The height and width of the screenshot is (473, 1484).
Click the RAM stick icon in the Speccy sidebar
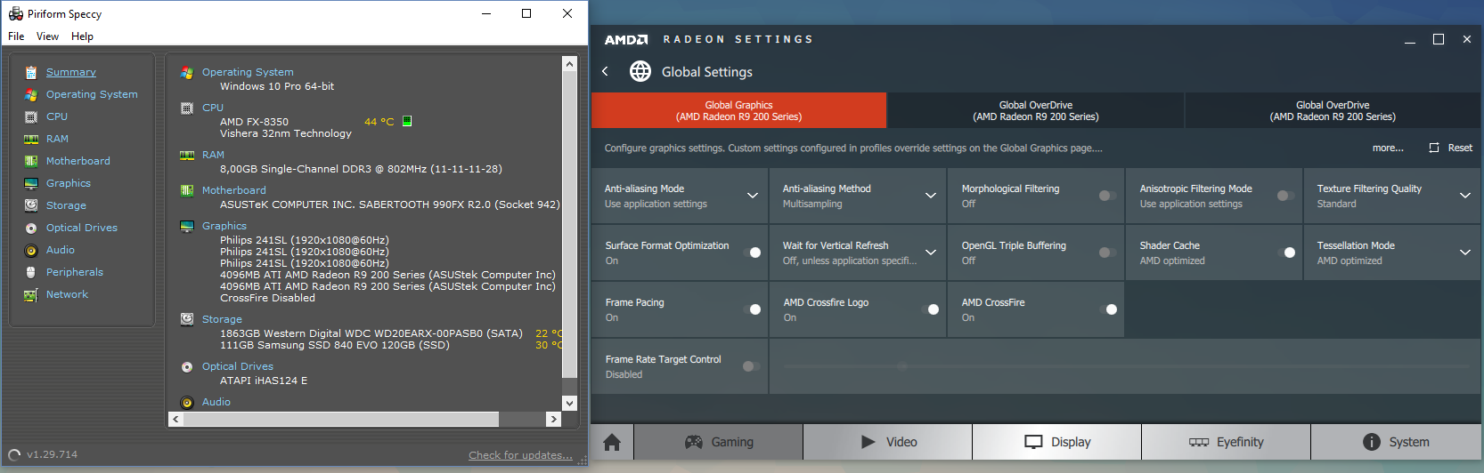pyautogui.click(x=31, y=139)
